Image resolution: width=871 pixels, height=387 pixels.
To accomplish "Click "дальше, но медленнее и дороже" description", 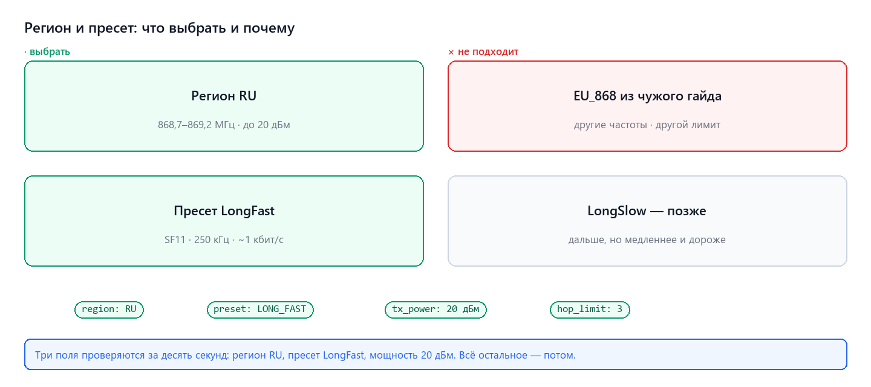I will point(647,240).
